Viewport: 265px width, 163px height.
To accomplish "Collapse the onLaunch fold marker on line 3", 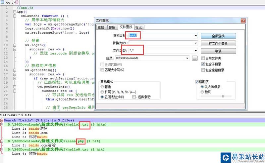I will (15, 16).
